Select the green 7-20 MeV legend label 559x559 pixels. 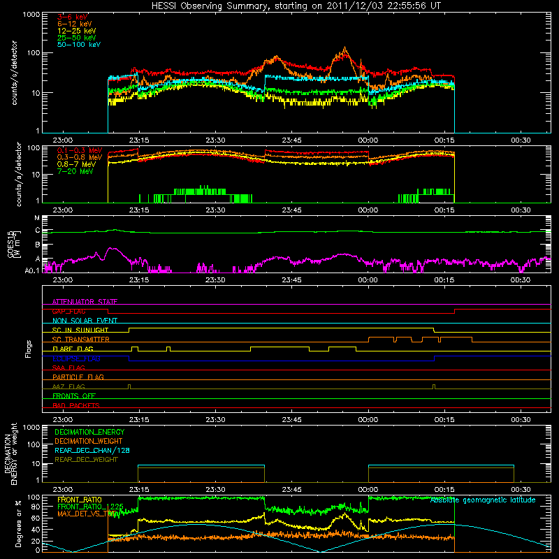click(x=75, y=171)
